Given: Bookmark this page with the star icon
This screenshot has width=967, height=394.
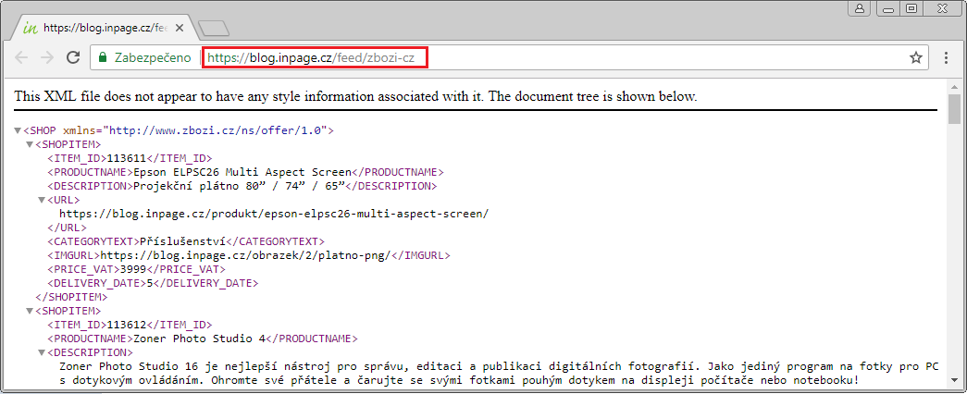Looking at the screenshot, I should coord(916,57).
